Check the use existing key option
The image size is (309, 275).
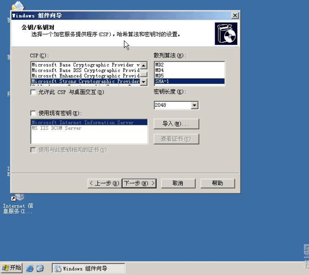pyautogui.click(x=33, y=113)
